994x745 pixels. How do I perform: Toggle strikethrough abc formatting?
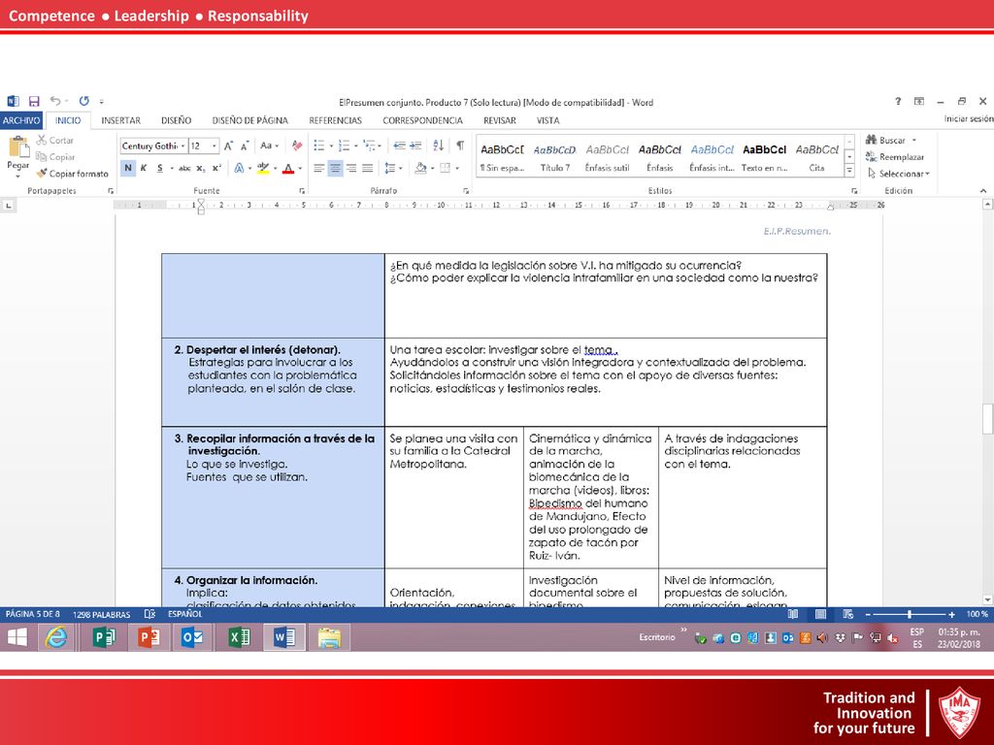point(184,168)
